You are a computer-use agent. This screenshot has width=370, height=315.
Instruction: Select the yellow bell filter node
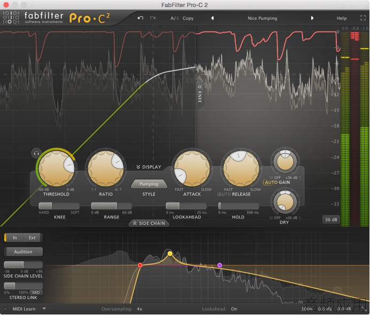point(170,254)
